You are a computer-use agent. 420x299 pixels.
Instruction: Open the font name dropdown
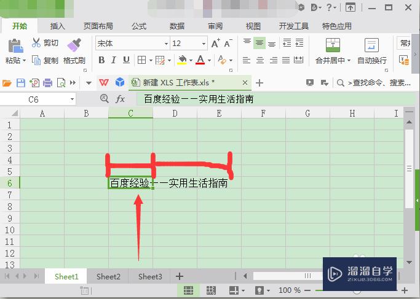point(166,44)
